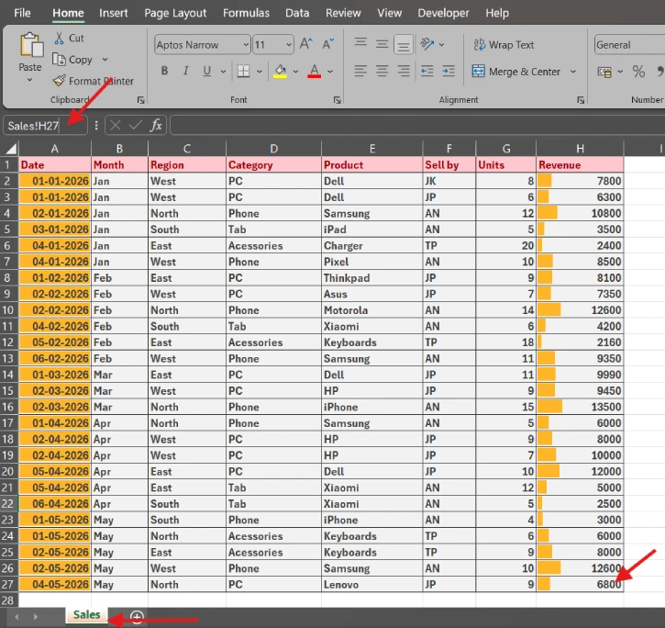Open the font size 11 dropdown
This screenshot has height=628, width=665.
289,45
